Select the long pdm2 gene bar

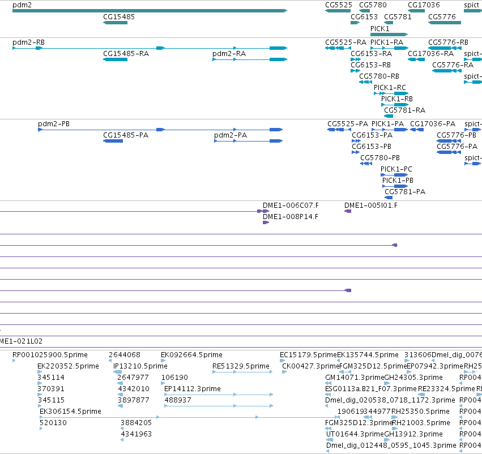pos(150,11)
